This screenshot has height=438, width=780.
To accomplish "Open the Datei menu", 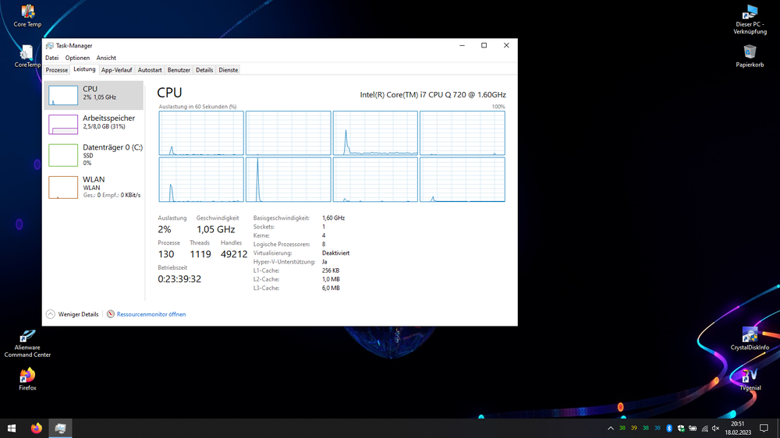I will 51,58.
